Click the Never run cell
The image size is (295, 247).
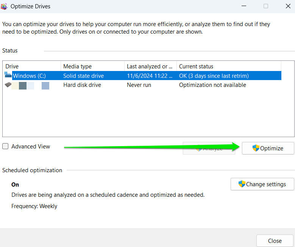tap(139, 85)
